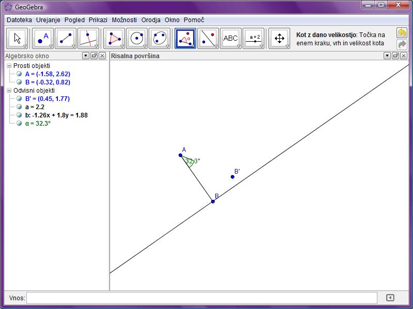Toggle visibility bullet of point A
The width and height of the screenshot is (413, 309).
19,74
